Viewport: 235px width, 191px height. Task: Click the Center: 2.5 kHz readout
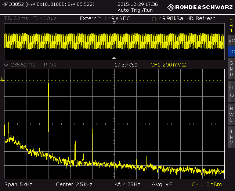[74, 184]
